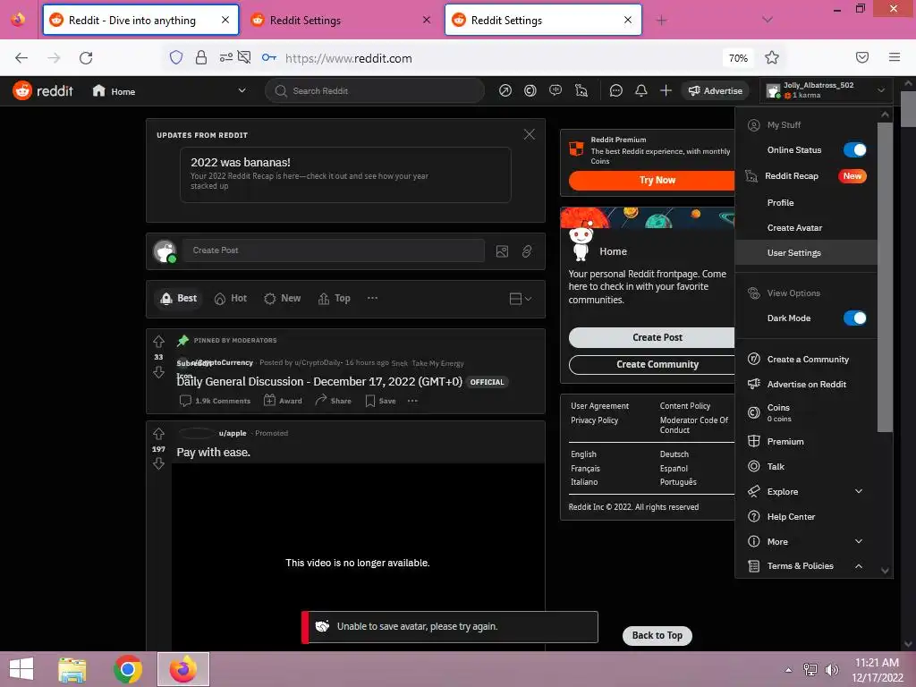916x687 pixels.
Task: Click the image upload icon in Create Post
Action: 502,251
